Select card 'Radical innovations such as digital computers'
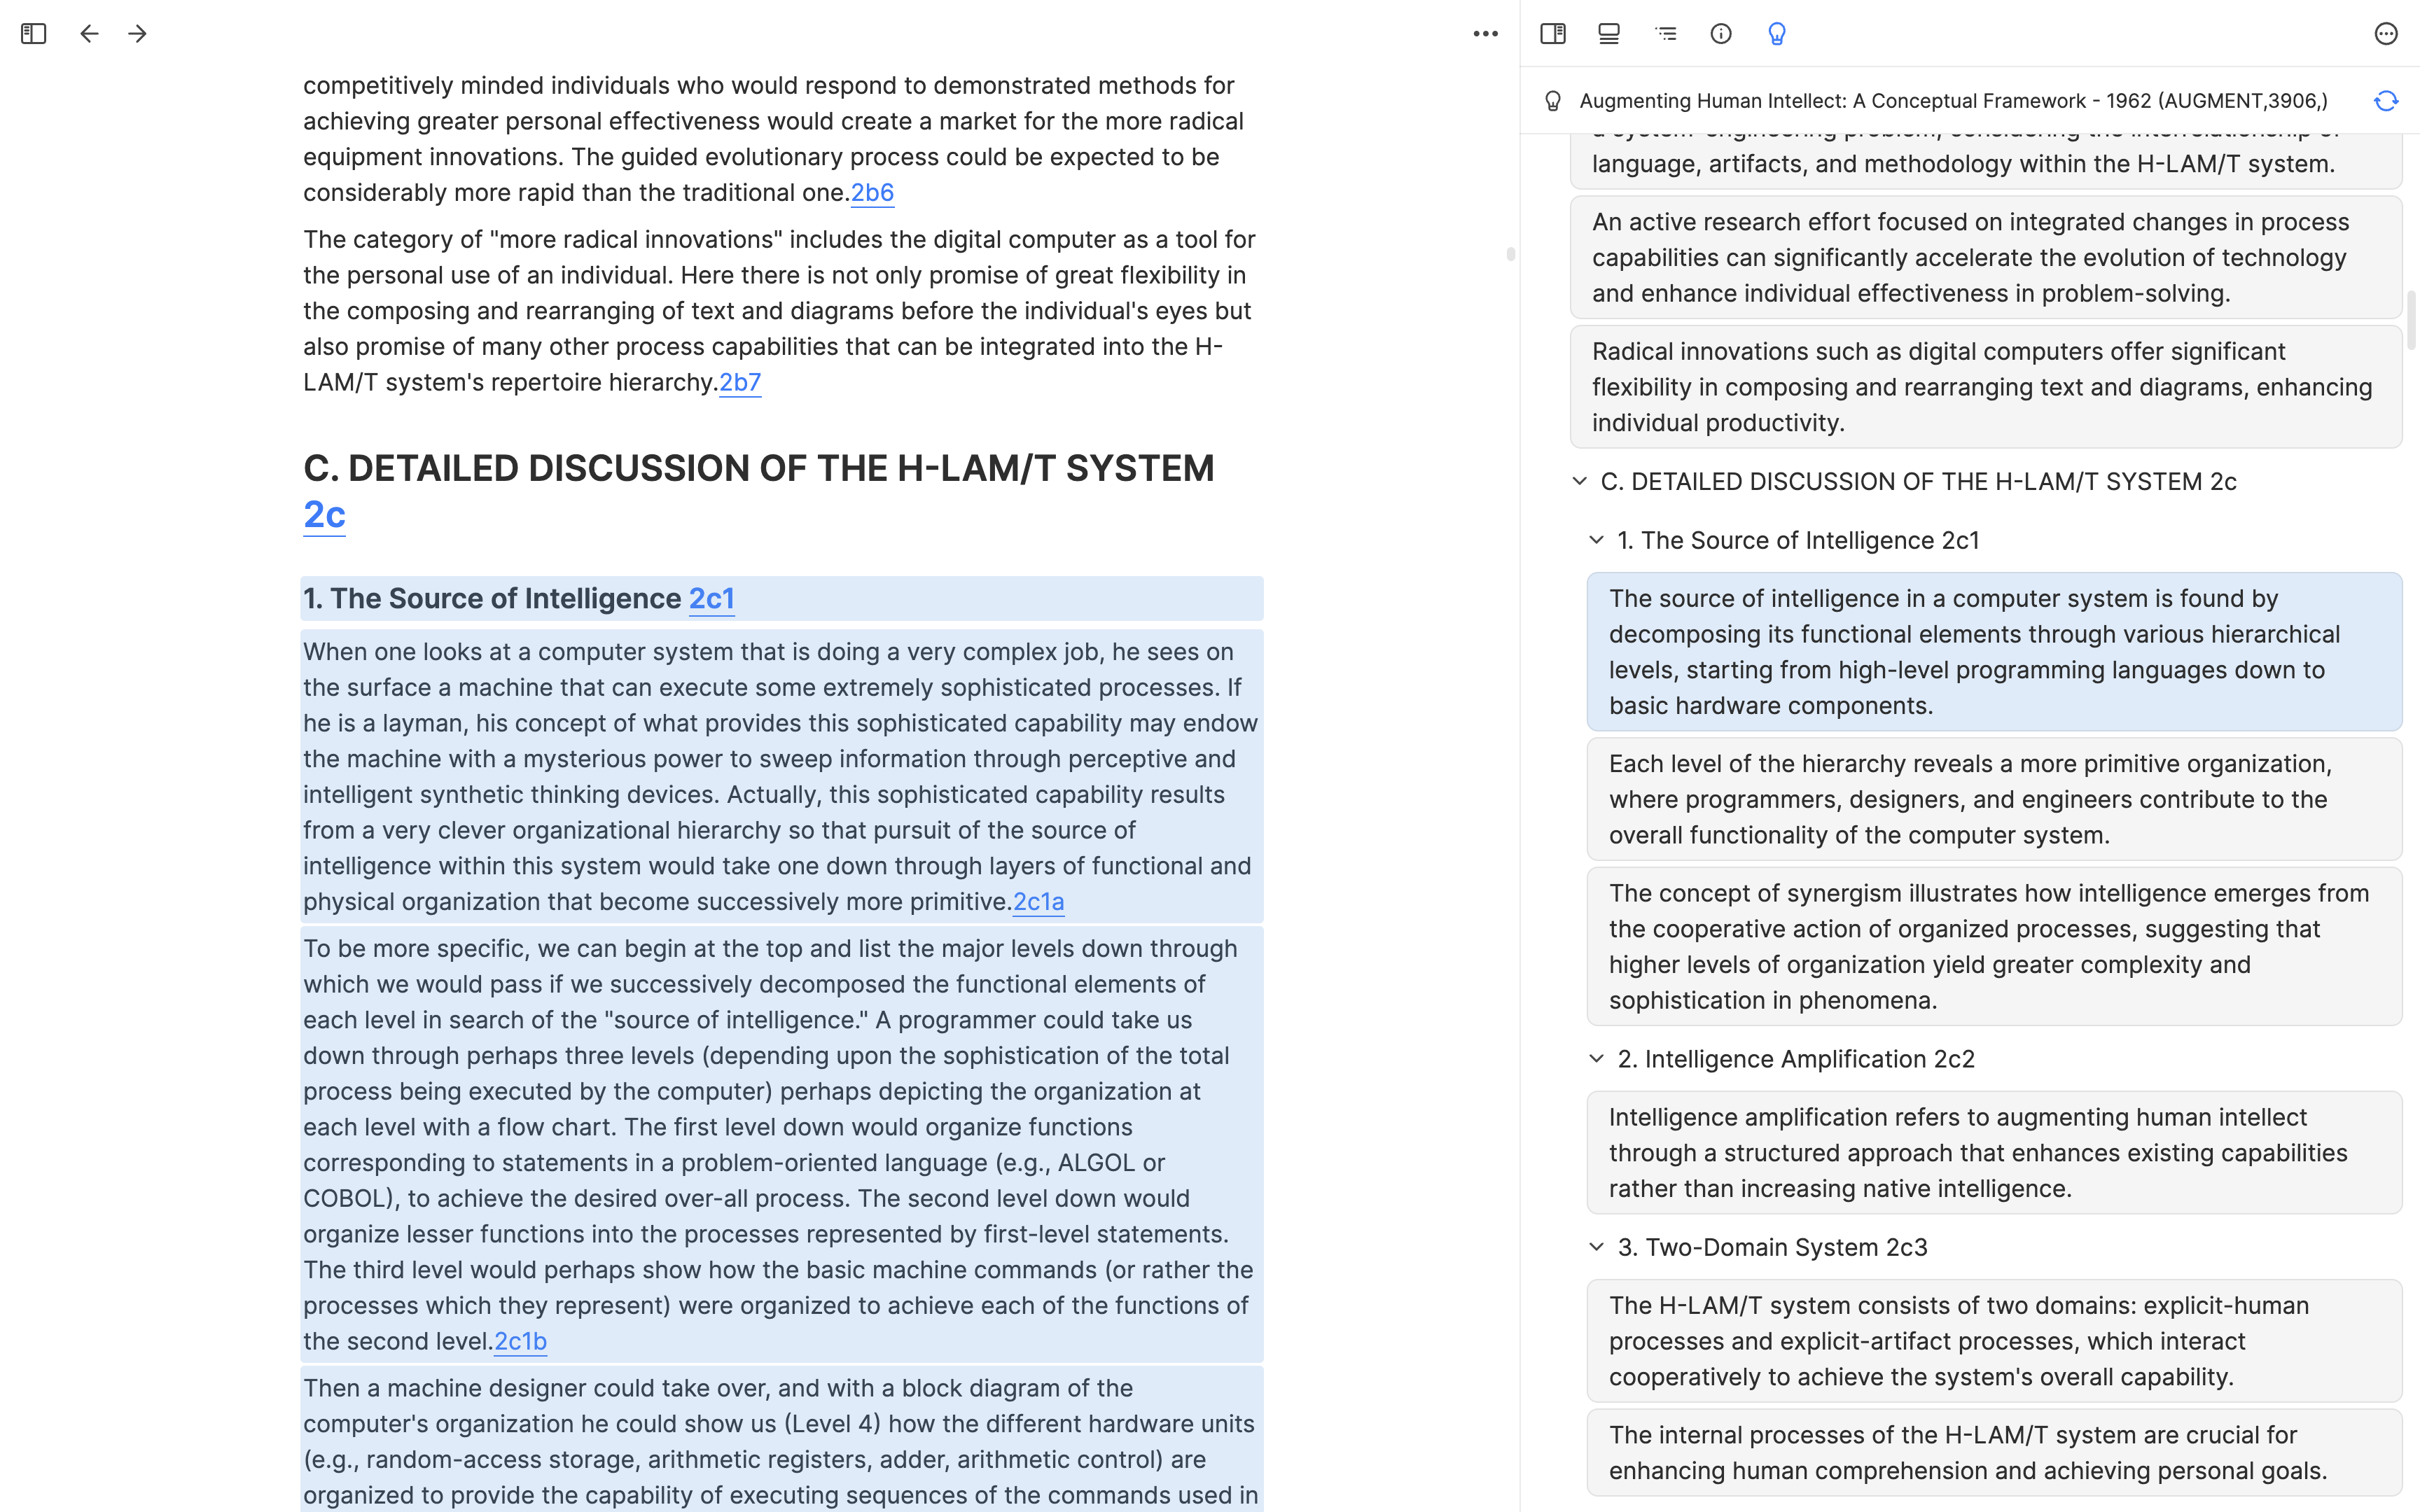This screenshot has width=2420, height=1512. (x=1986, y=387)
